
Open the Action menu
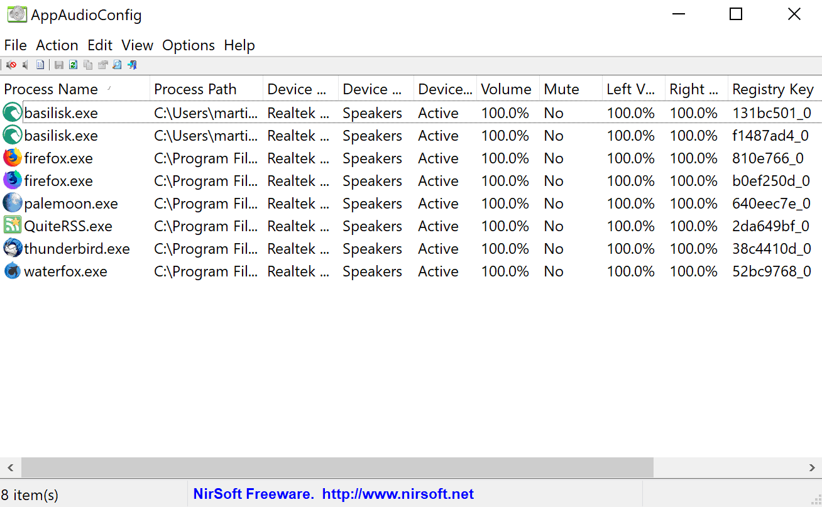coord(57,45)
